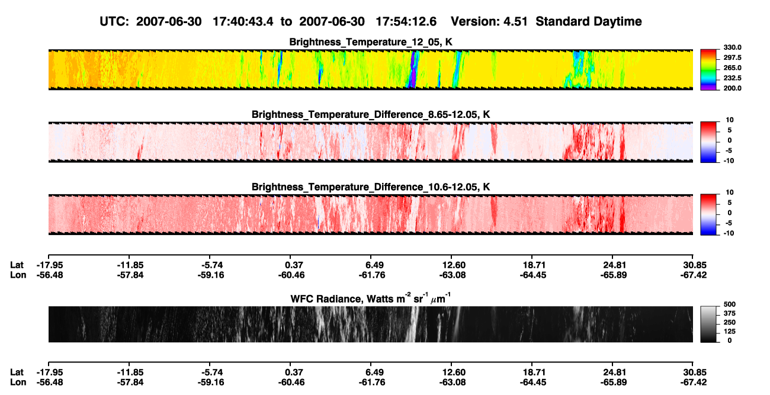This screenshot has height=395, width=770.
Task: Click the UTC time range title text
Action: coord(269,21)
